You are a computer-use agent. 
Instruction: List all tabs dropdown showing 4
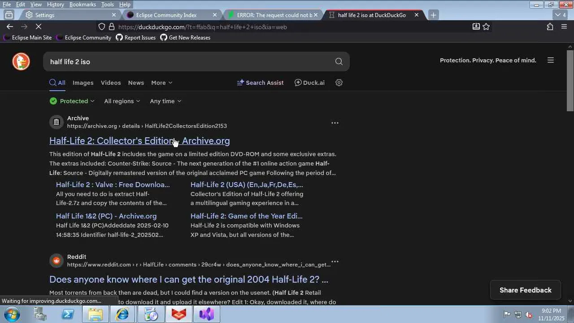(560, 15)
